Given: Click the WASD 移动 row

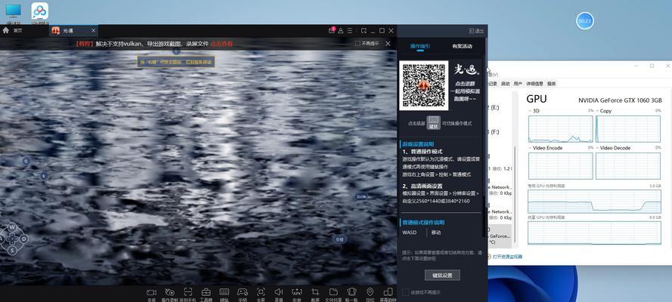Looking at the screenshot, I should point(441,233).
